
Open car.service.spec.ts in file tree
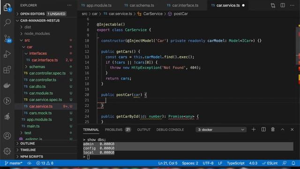46,100
